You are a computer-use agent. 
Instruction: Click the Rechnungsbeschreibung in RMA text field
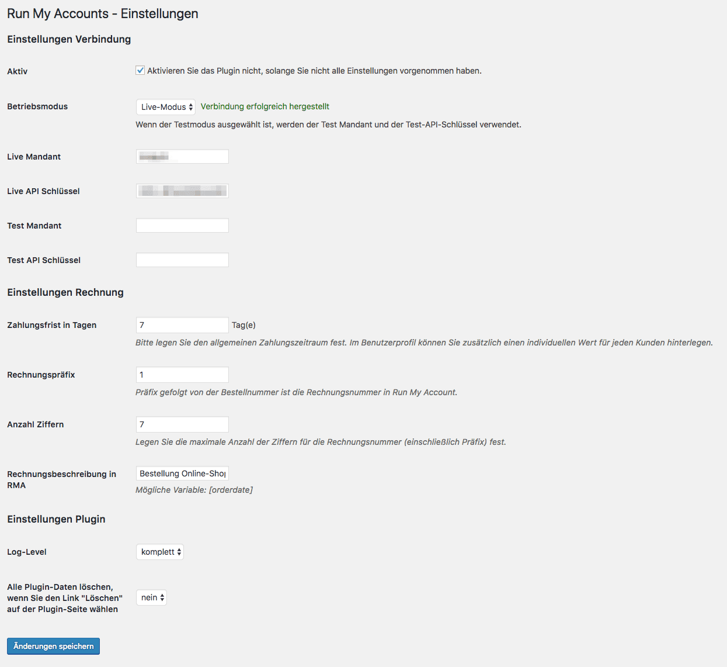(182, 474)
